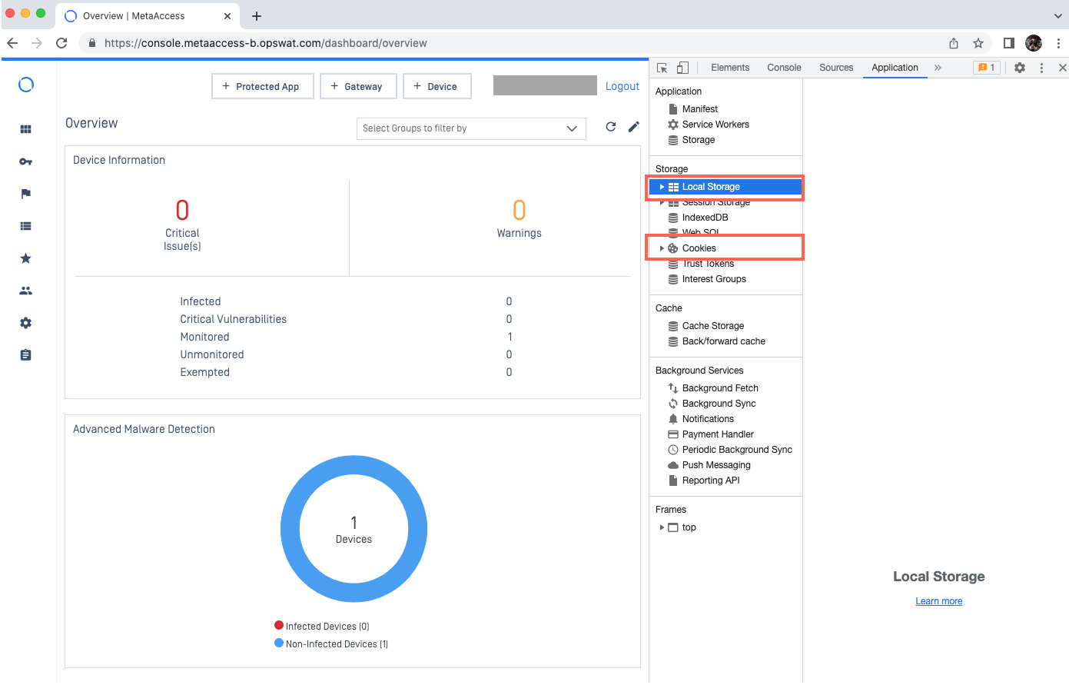
Task: Open the Select Groups filter dropdown
Action: pyautogui.click(x=471, y=128)
